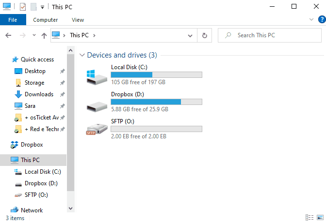Click the Network globe icon
This screenshot has height=223, width=326.
pyautogui.click(x=15, y=210)
